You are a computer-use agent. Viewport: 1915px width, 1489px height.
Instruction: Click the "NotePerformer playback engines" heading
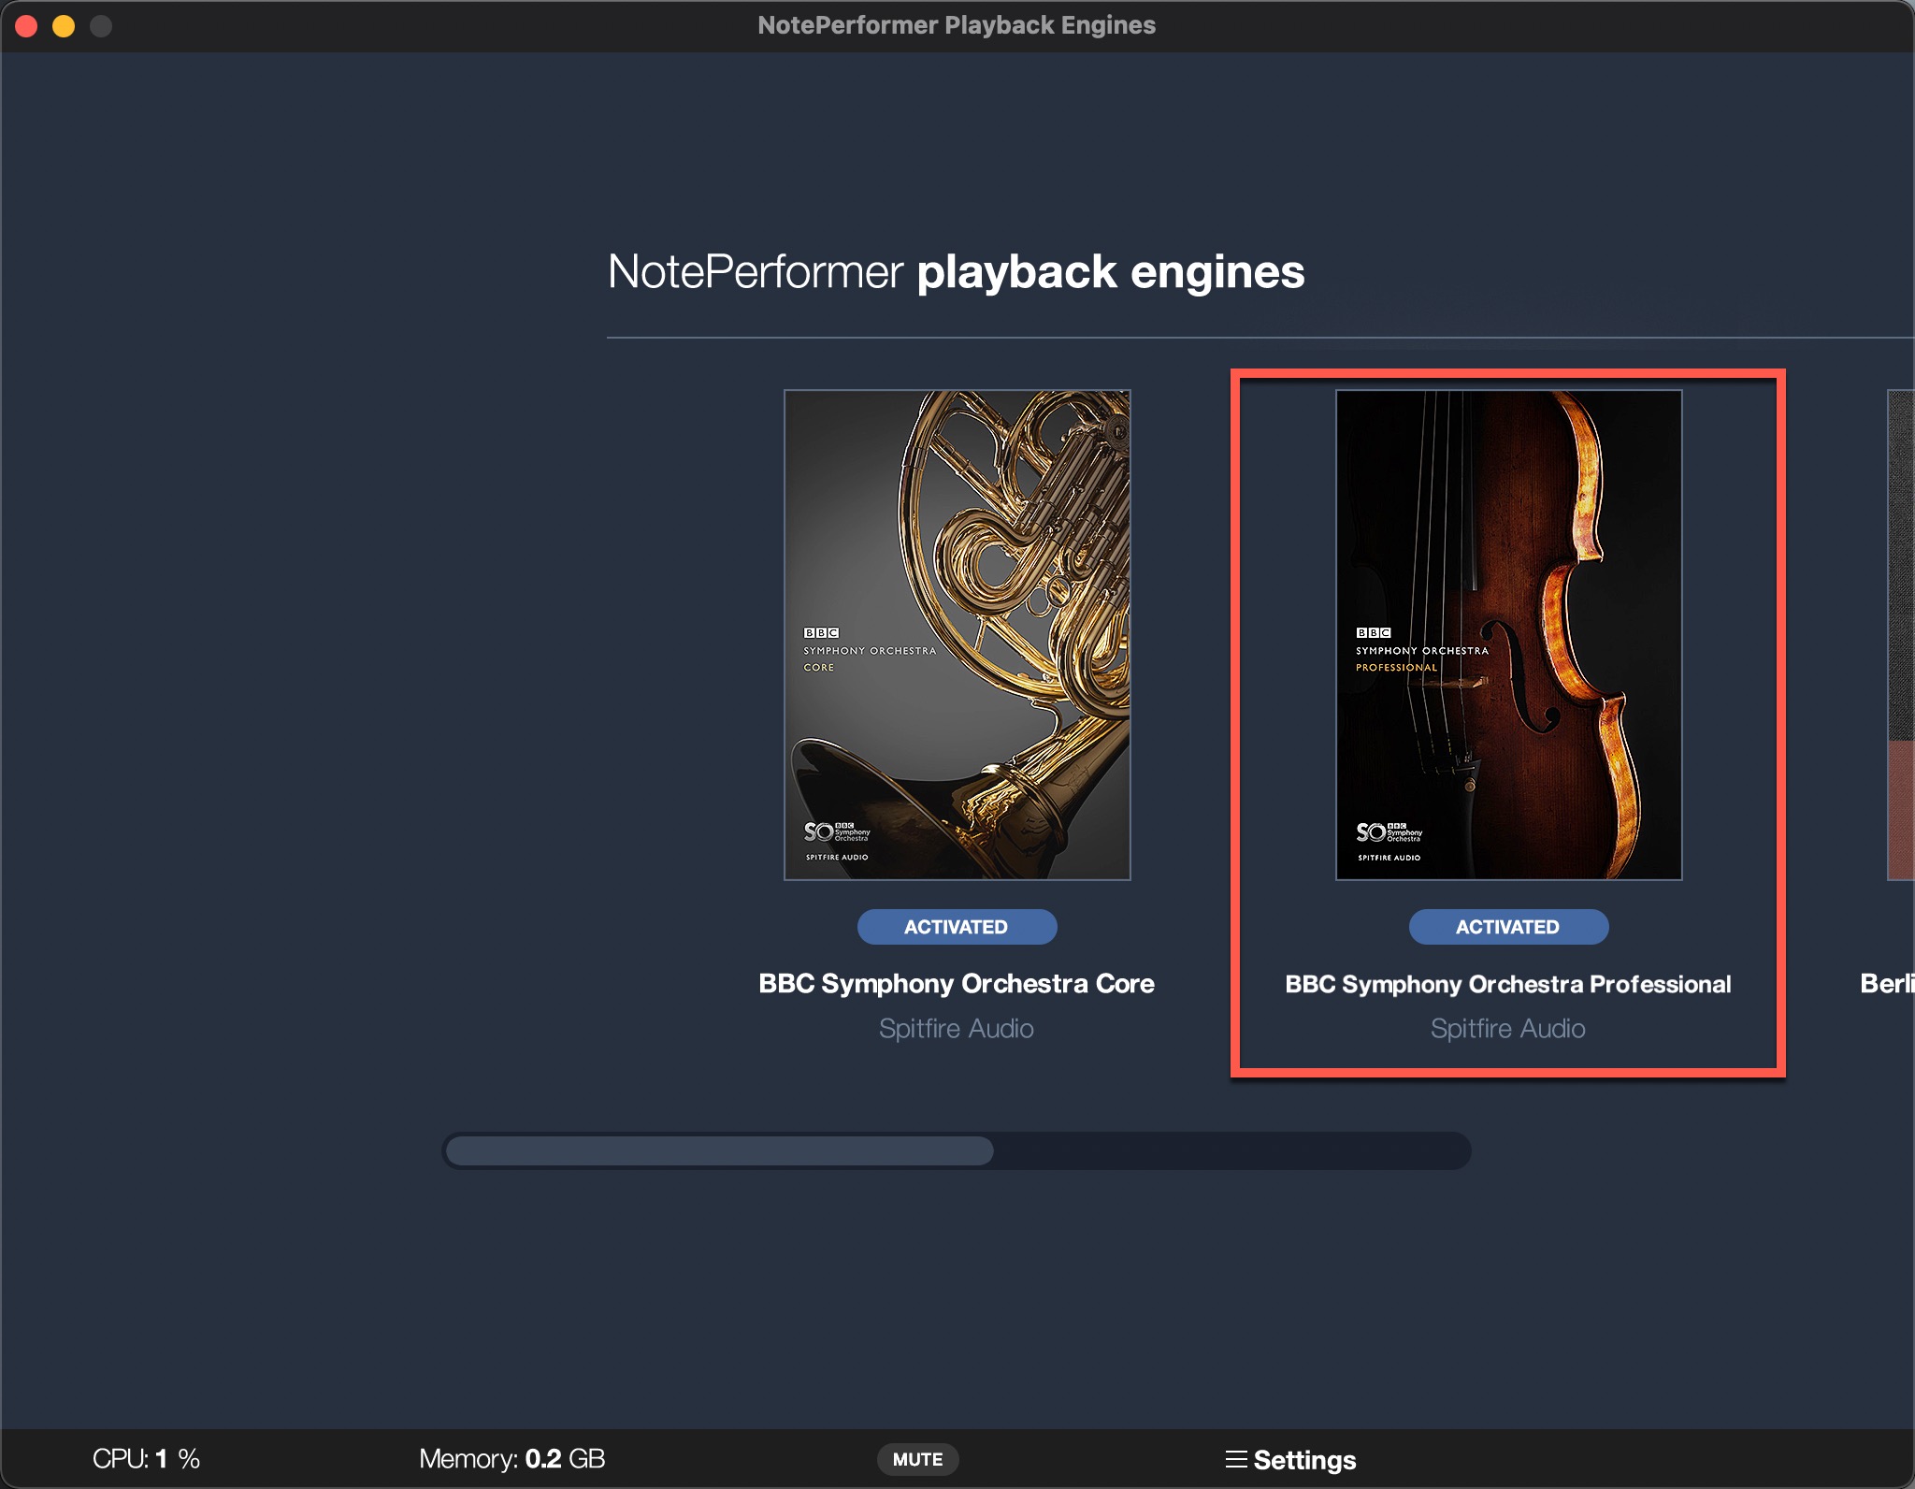(x=956, y=272)
